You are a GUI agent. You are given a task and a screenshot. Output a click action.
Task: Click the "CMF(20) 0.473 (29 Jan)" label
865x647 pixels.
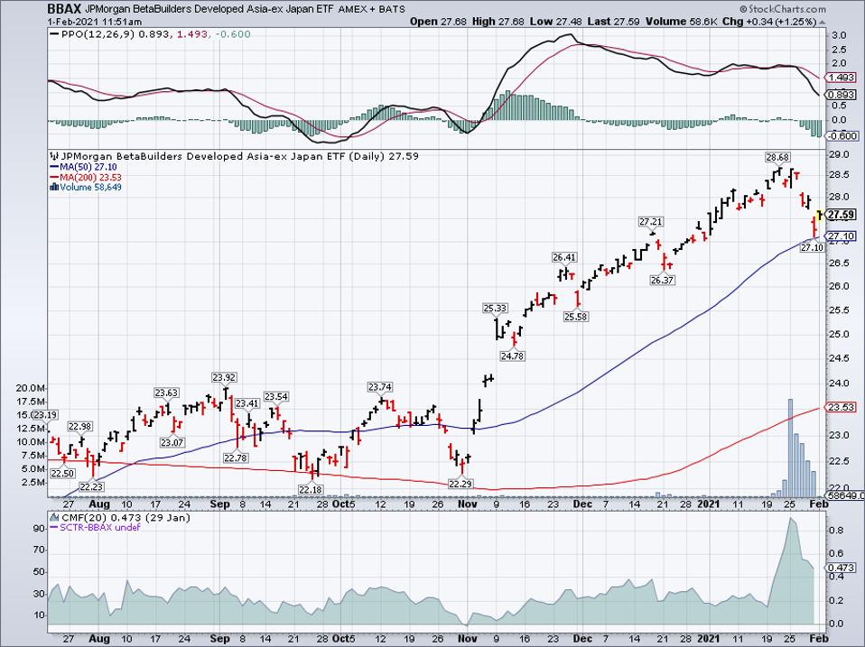tap(126, 517)
